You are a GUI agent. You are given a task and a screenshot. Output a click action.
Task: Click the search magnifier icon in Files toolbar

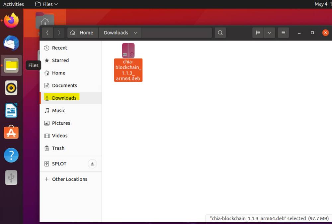(x=220, y=33)
